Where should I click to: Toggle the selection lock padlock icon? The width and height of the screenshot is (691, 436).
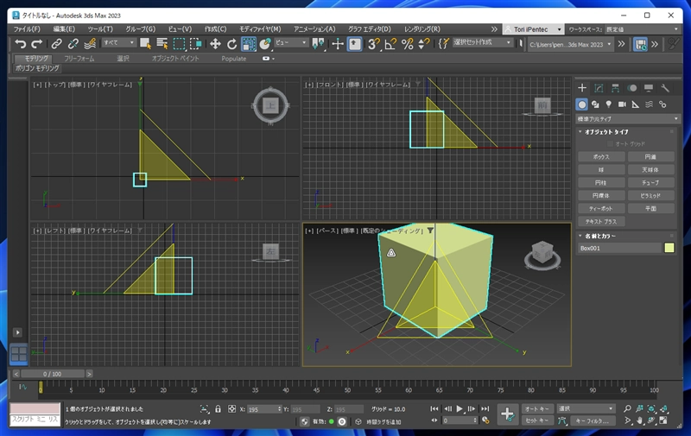click(x=218, y=409)
